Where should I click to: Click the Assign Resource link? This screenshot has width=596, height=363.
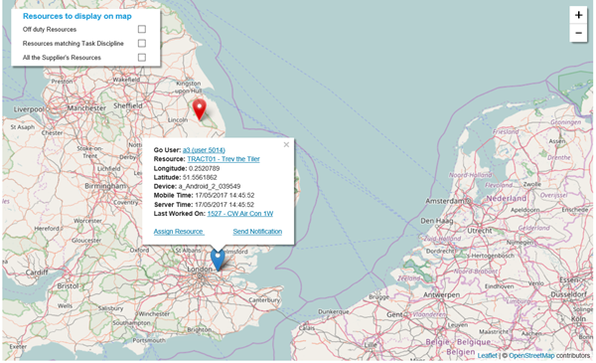point(179,232)
